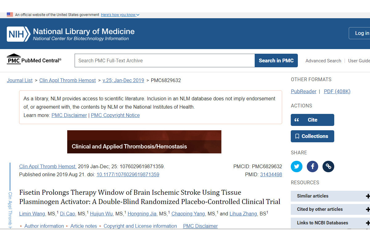Click in the Search PMC Full-Text Archive field
370x250 pixels.
164,60
